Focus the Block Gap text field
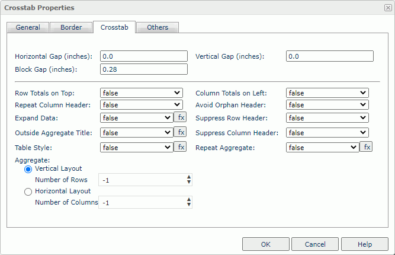This screenshot has width=395, height=255. (x=143, y=69)
